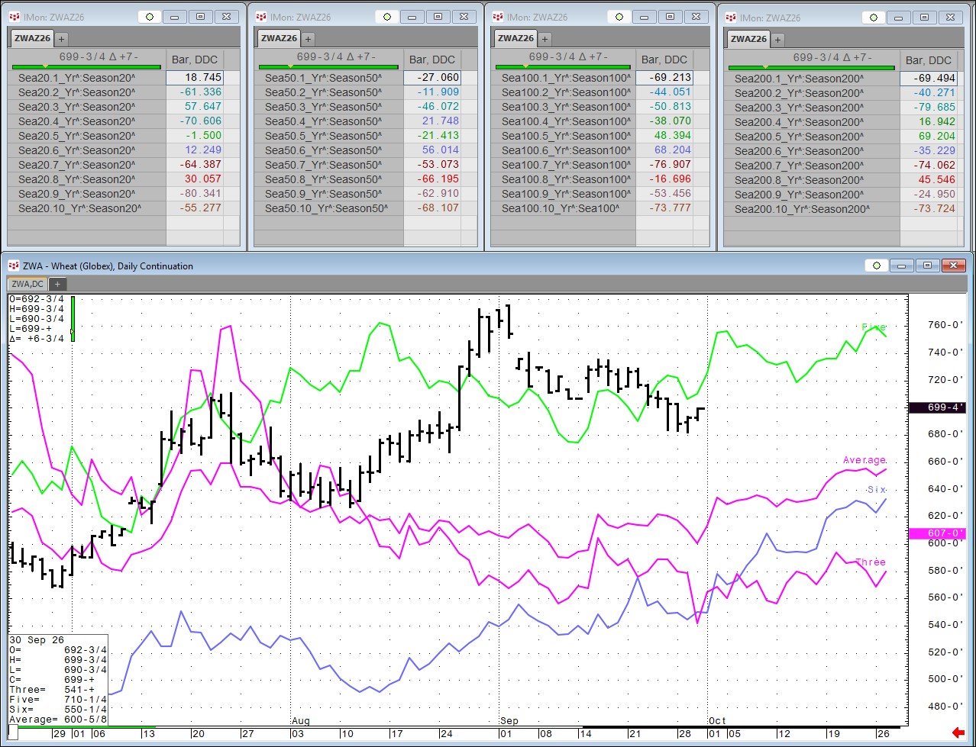Toggle the green link circle in Season20 IMon window
Screen dimensions: 976x747
tap(149, 17)
